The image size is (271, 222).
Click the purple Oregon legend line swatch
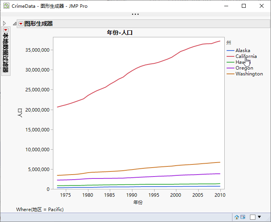coord(231,68)
